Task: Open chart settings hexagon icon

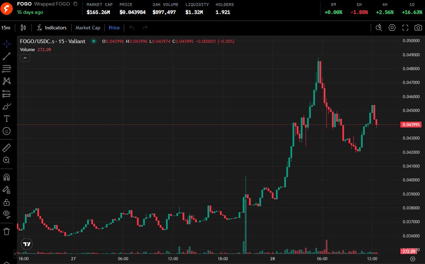Action: click(x=392, y=28)
